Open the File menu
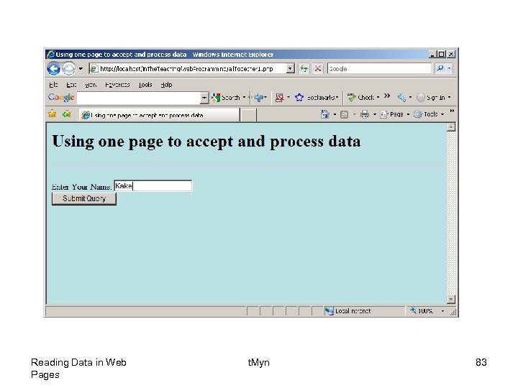Screen dimensions: 518x388 click(x=53, y=85)
